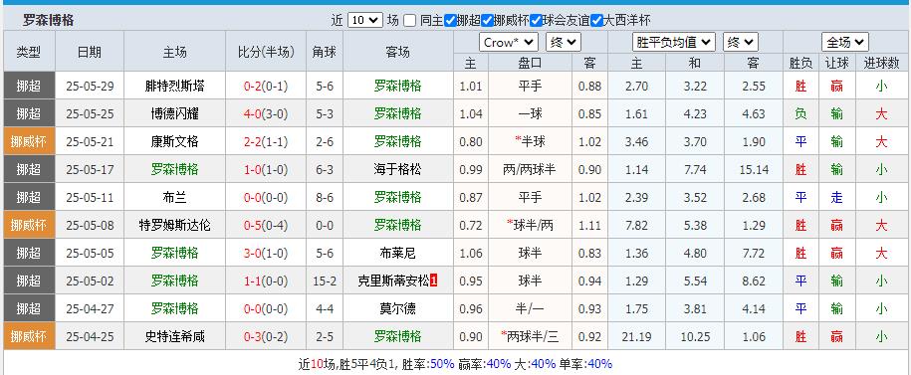Click the 25-04-27 date cell
911x375 pixels.
point(90,308)
